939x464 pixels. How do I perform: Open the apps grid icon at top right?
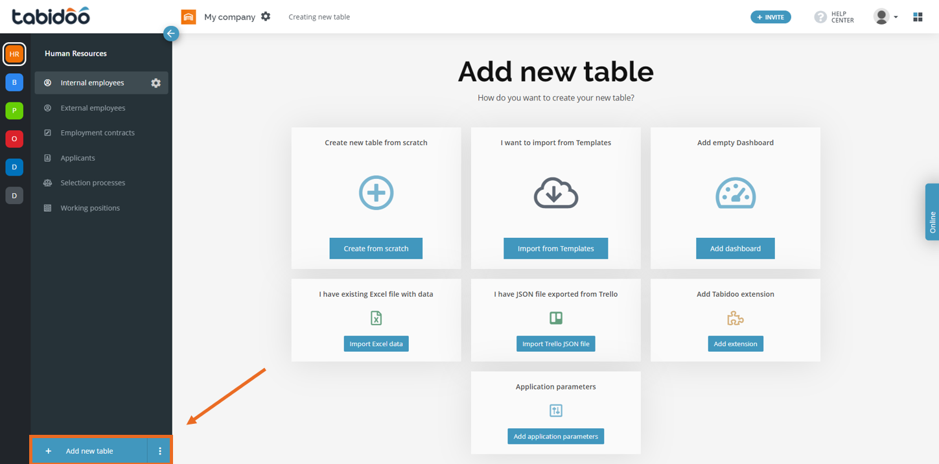[x=918, y=17]
